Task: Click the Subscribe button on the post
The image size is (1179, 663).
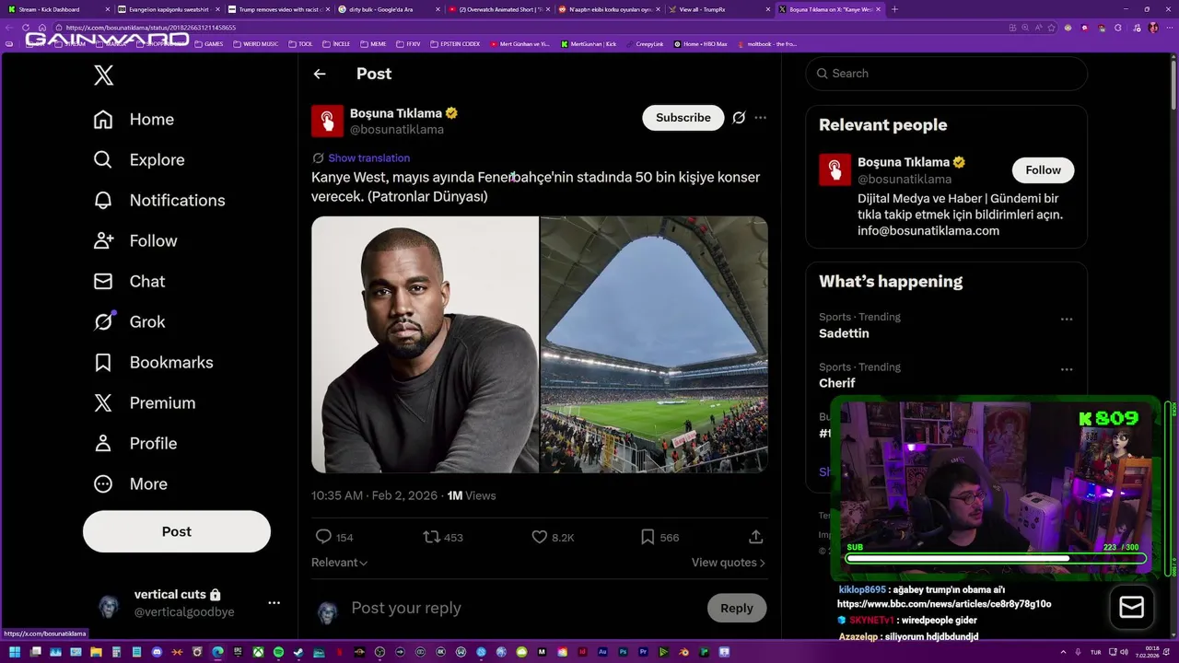Action: (683, 118)
